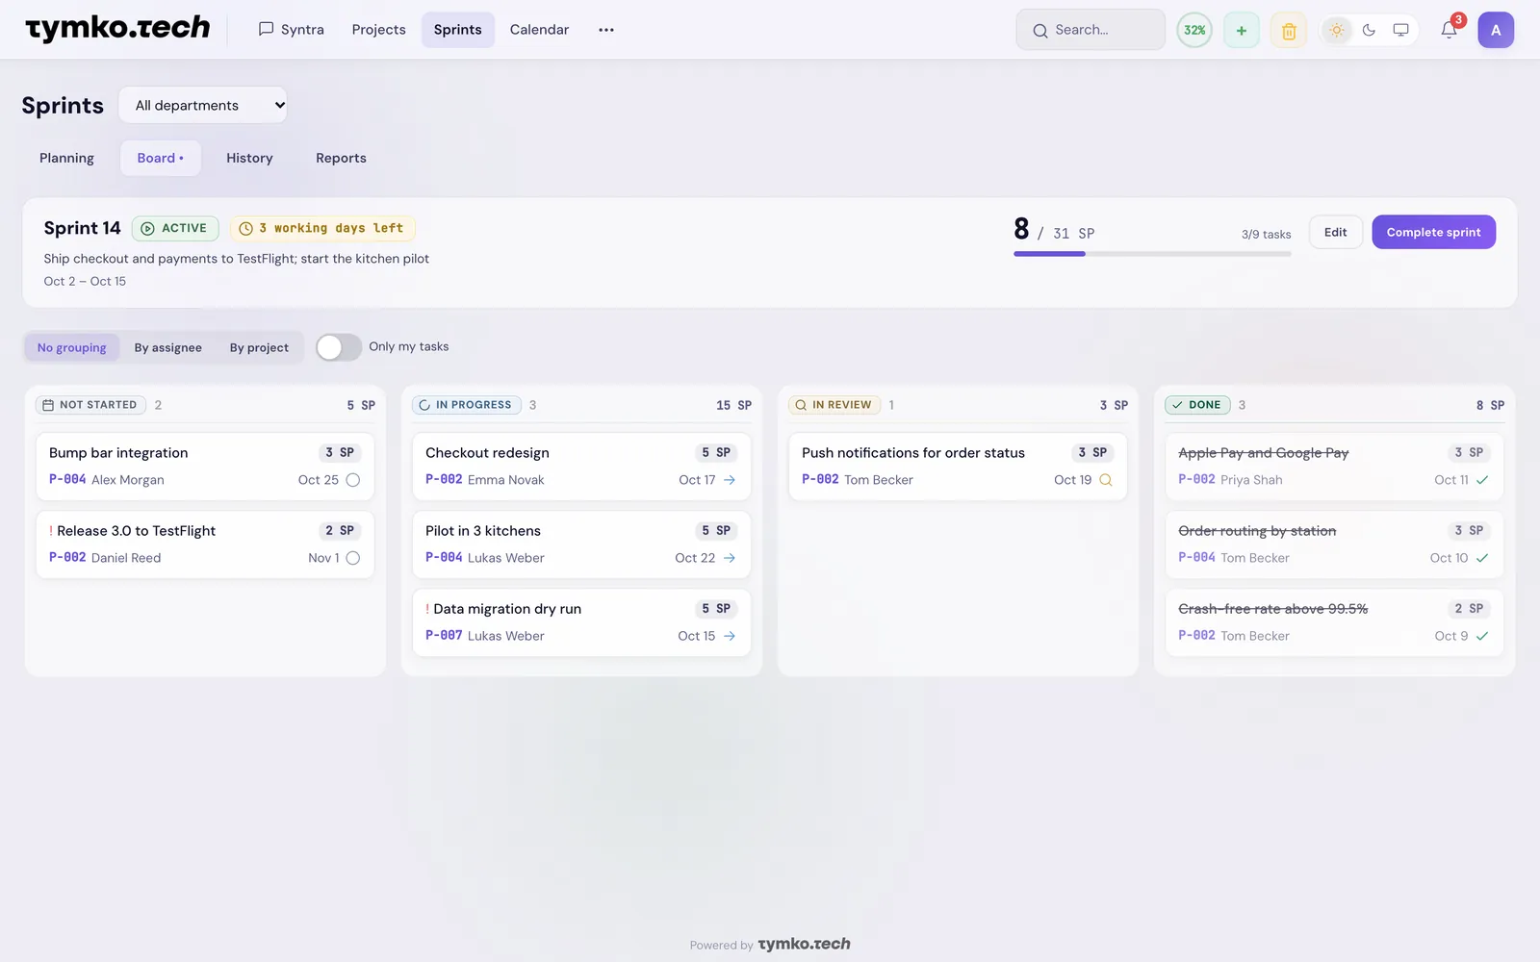This screenshot has width=1540, height=962.
Task: Click status circle on Release 3.0 to TestFlight
Action: point(353,558)
